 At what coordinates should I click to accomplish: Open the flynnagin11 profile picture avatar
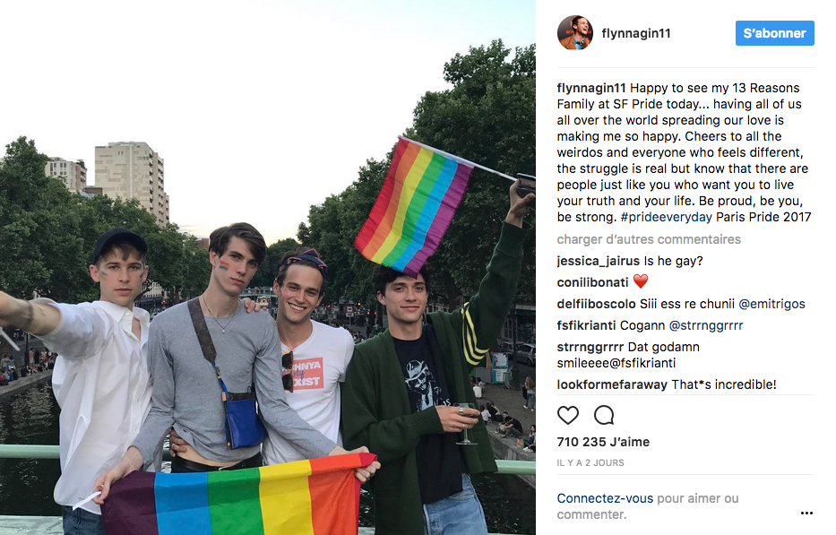tap(574, 32)
